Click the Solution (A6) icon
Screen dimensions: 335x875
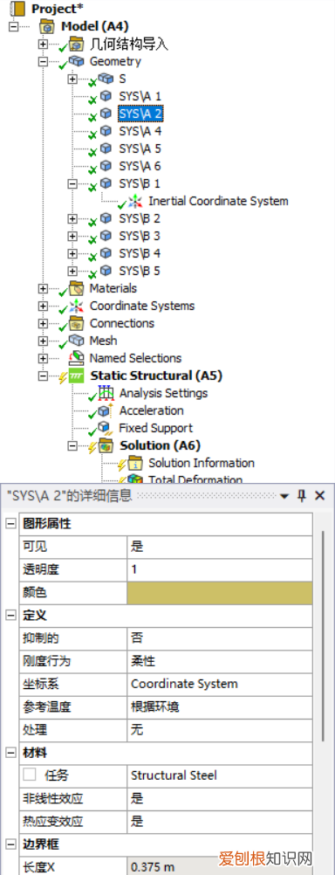(x=106, y=445)
